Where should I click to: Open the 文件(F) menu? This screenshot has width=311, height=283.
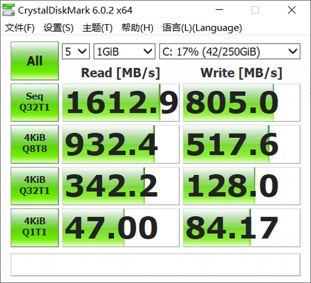pyautogui.click(x=20, y=28)
